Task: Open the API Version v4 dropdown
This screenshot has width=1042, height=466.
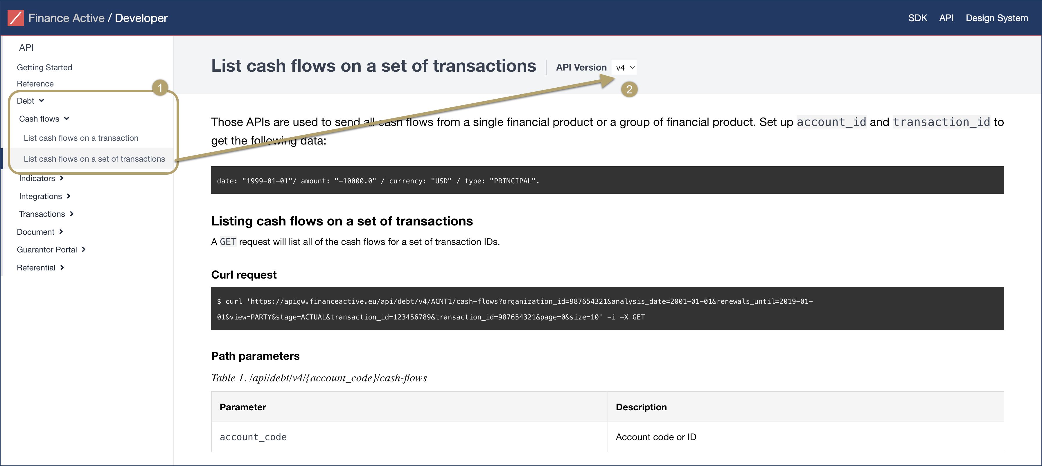Action: point(624,67)
